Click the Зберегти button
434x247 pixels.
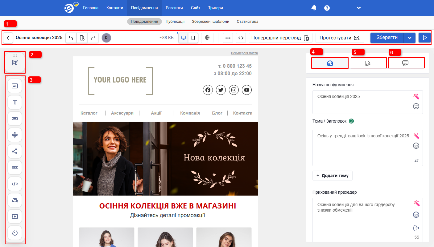(387, 38)
